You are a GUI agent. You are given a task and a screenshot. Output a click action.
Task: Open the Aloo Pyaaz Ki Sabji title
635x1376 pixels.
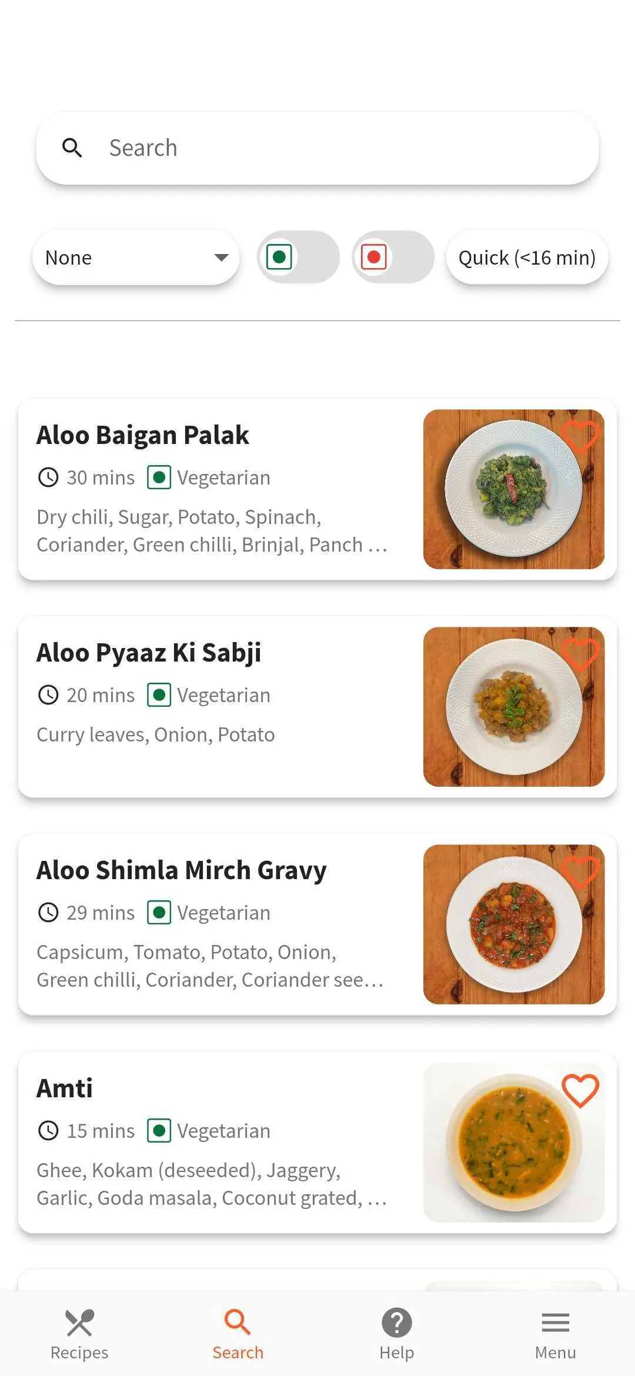tap(149, 653)
